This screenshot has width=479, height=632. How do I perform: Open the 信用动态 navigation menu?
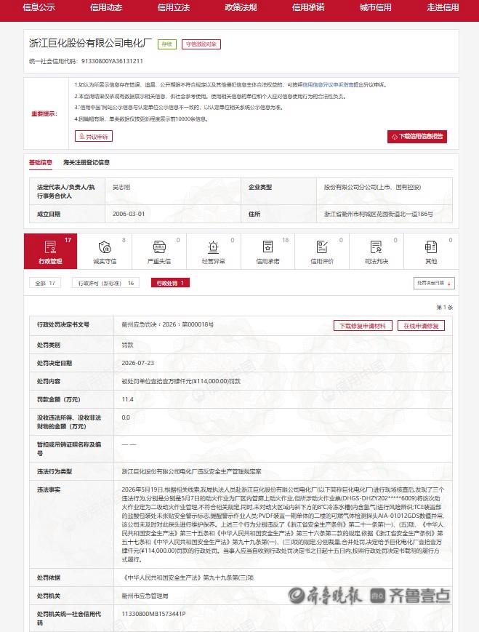[x=106, y=7]
